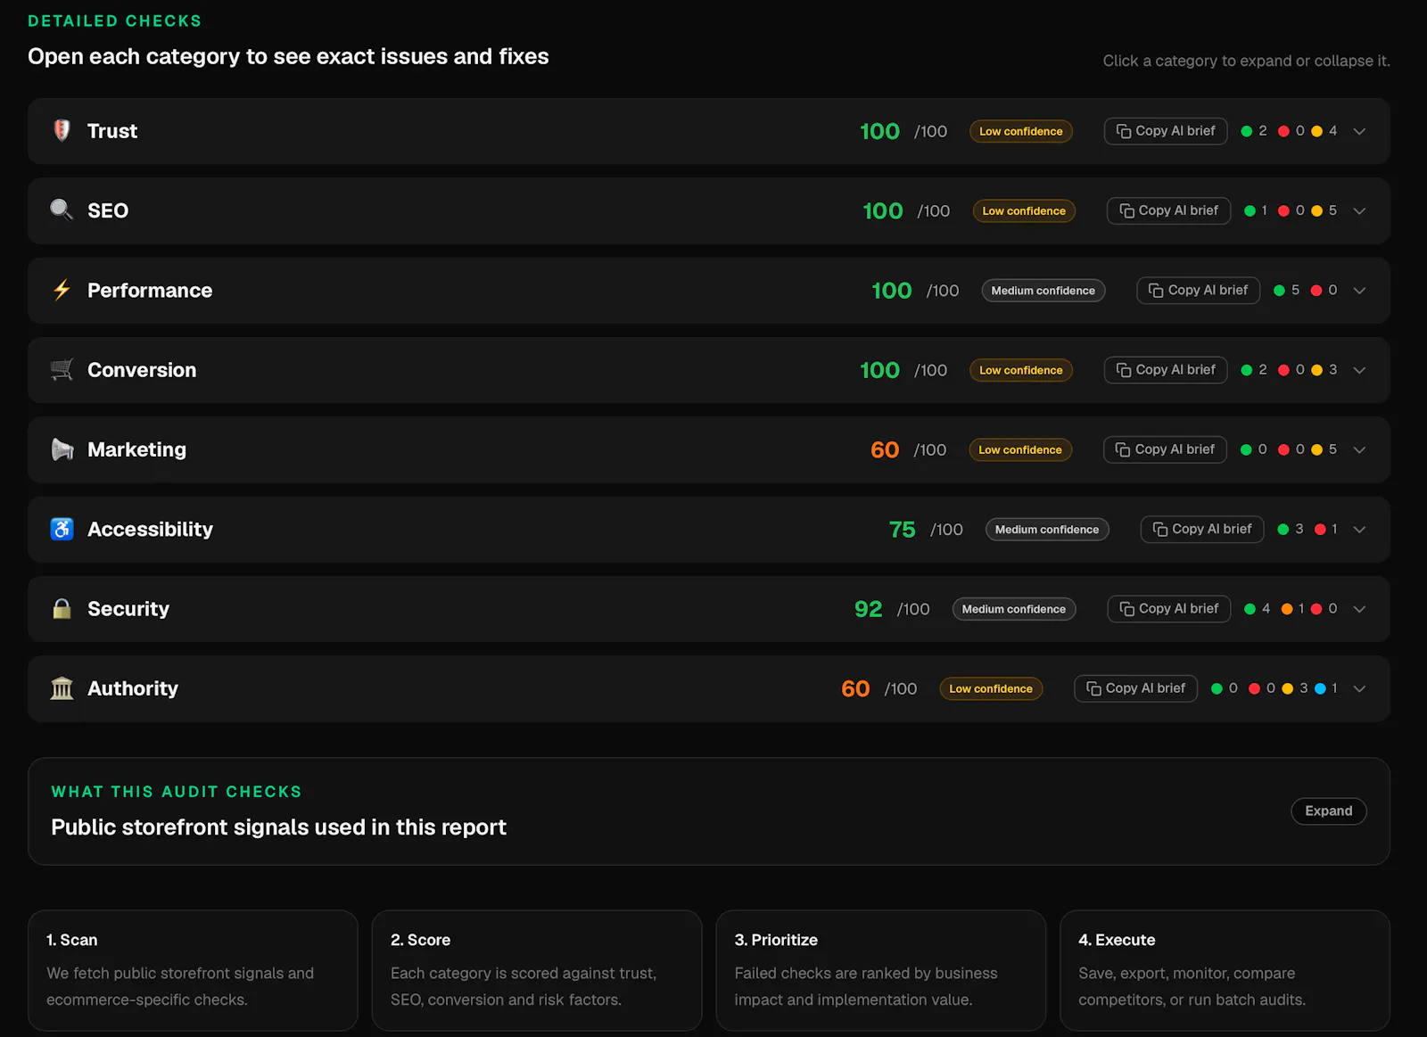Image resolution: width=1427 pixels, height=1037 pixels.
Task: Expand the Conversion category chevron
Action: pos(1359,370)
